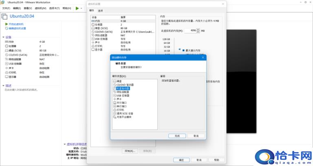
Task: Click 处理器 in main window device list
Action: pos(23,46)
